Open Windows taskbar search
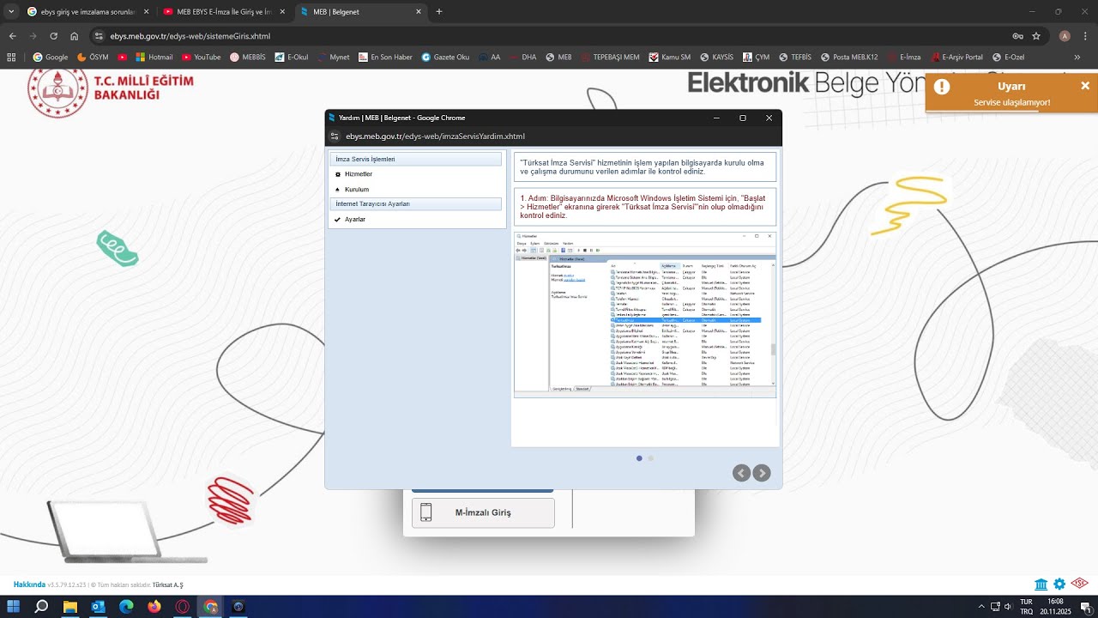1098x618 pixels. click(x=41, y=607)
